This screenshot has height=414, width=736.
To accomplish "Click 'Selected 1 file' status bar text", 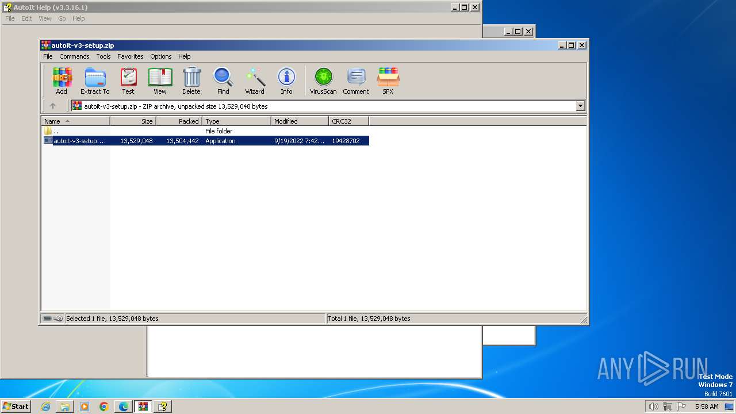I will pyautogui.click(x=112, y=319).
